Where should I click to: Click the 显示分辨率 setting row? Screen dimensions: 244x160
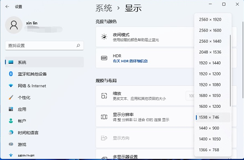point(145,117)
